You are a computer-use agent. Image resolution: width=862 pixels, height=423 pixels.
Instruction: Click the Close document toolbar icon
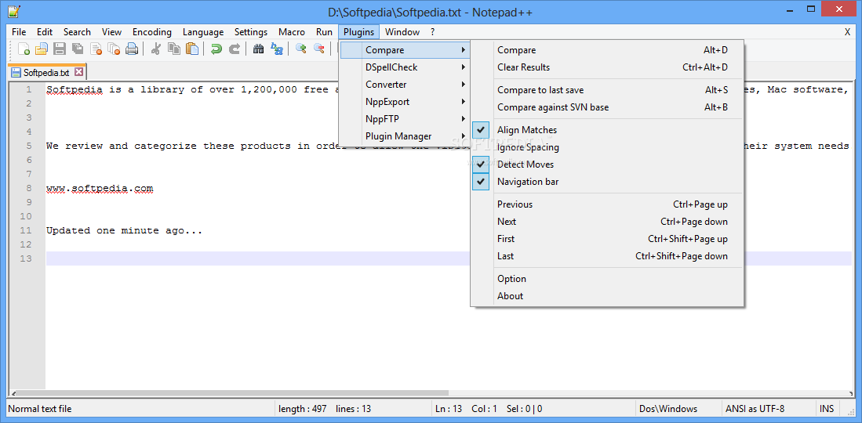pyautogui.click(x=96, y=49)
